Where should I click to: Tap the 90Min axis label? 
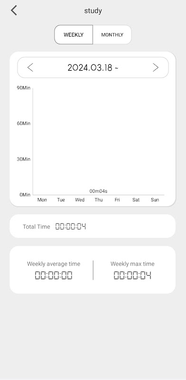click(24, 88)
